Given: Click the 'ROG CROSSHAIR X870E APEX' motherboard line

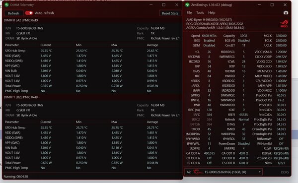Looking at the screenshot, I should point(215,24).
